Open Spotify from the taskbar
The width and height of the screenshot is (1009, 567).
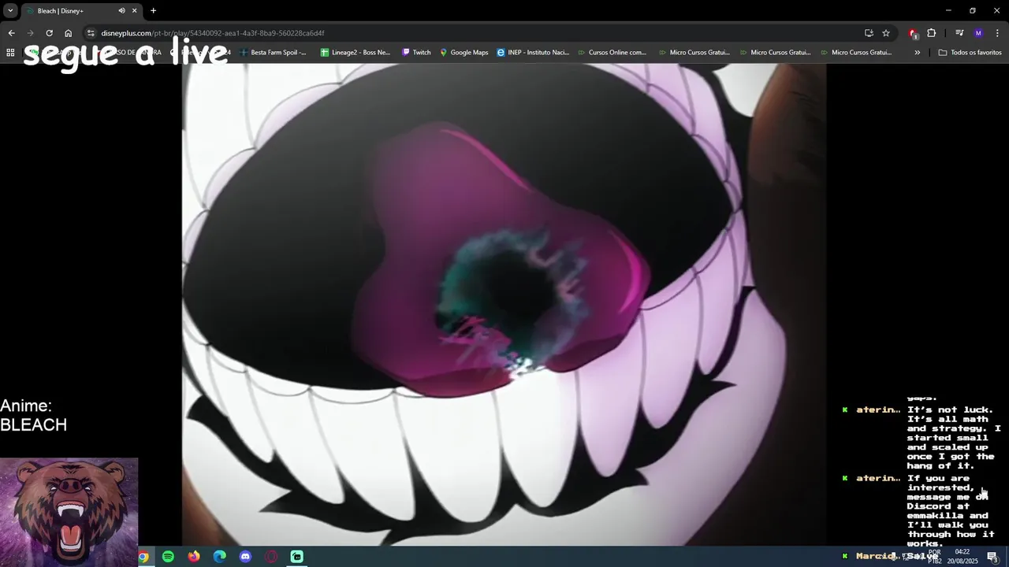168,557
